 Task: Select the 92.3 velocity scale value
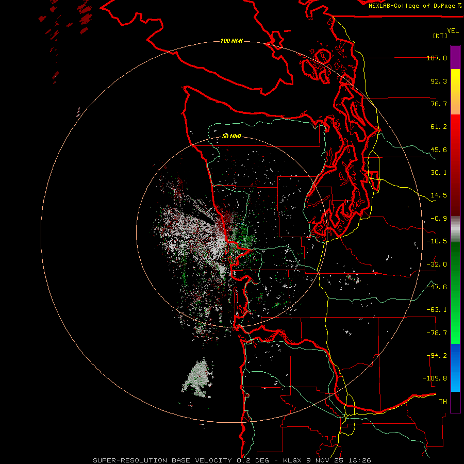pyautogui.click(x=439, y=81)
